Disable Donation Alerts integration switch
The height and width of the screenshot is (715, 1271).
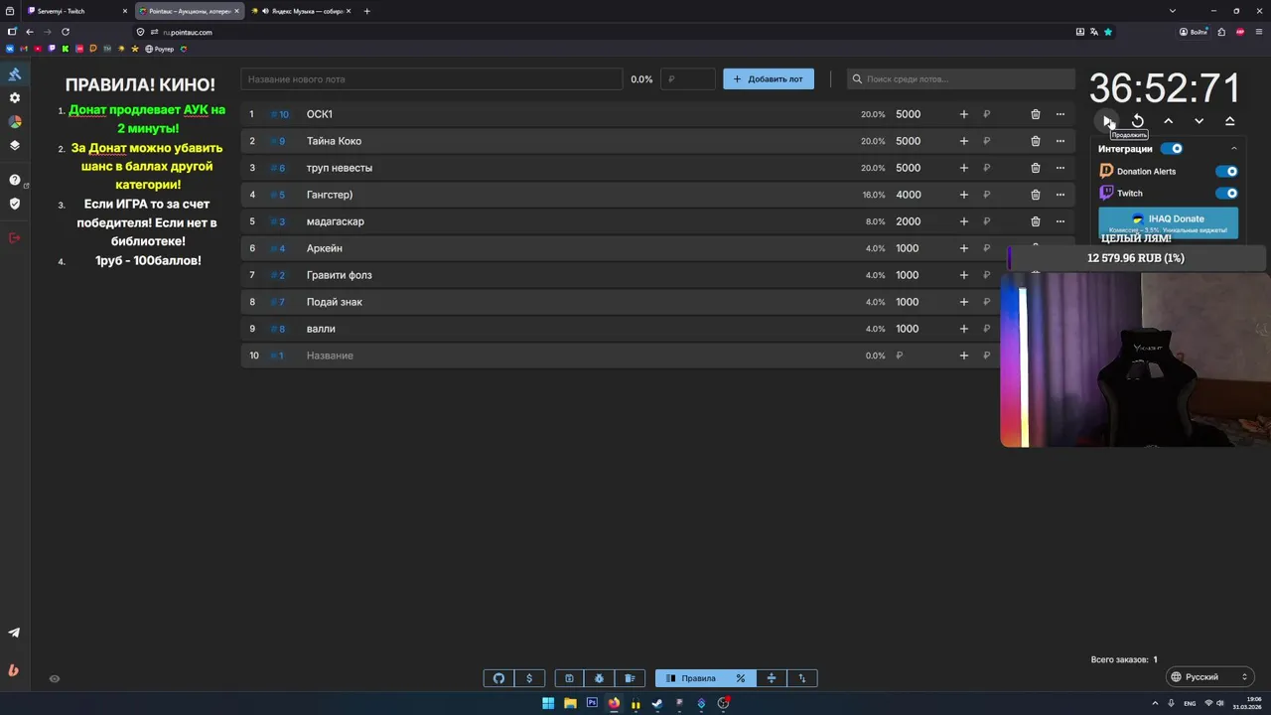pyautogui.click(x=1227, y=171)
